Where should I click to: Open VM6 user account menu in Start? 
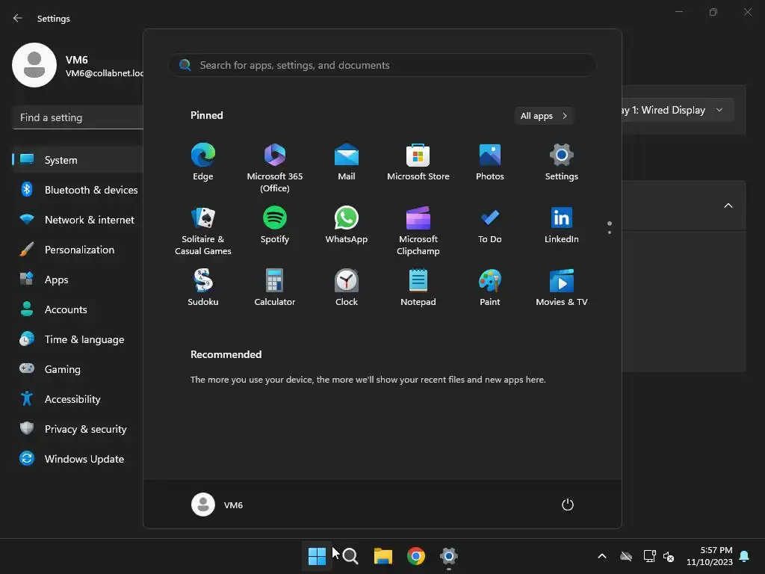pos(217,504)
